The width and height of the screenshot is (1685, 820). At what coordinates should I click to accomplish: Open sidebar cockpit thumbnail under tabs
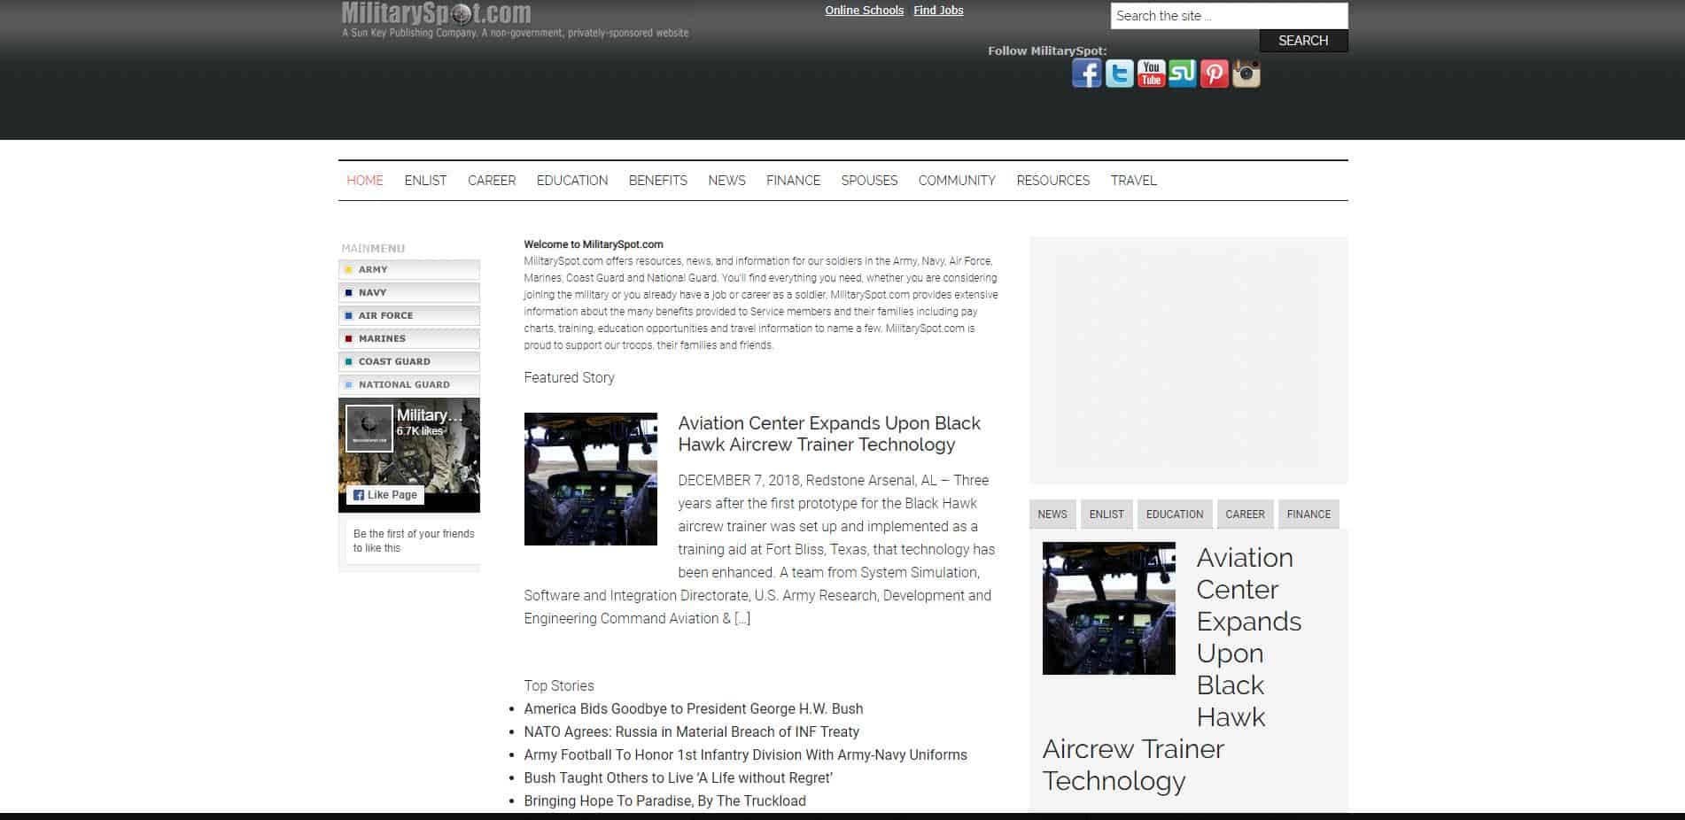click(x=1109, y=608)
